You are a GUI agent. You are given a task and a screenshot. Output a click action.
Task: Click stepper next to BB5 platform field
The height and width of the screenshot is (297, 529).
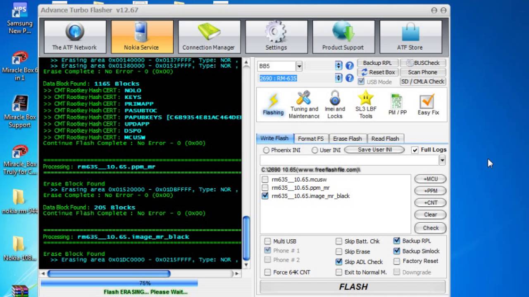point(339,66)
